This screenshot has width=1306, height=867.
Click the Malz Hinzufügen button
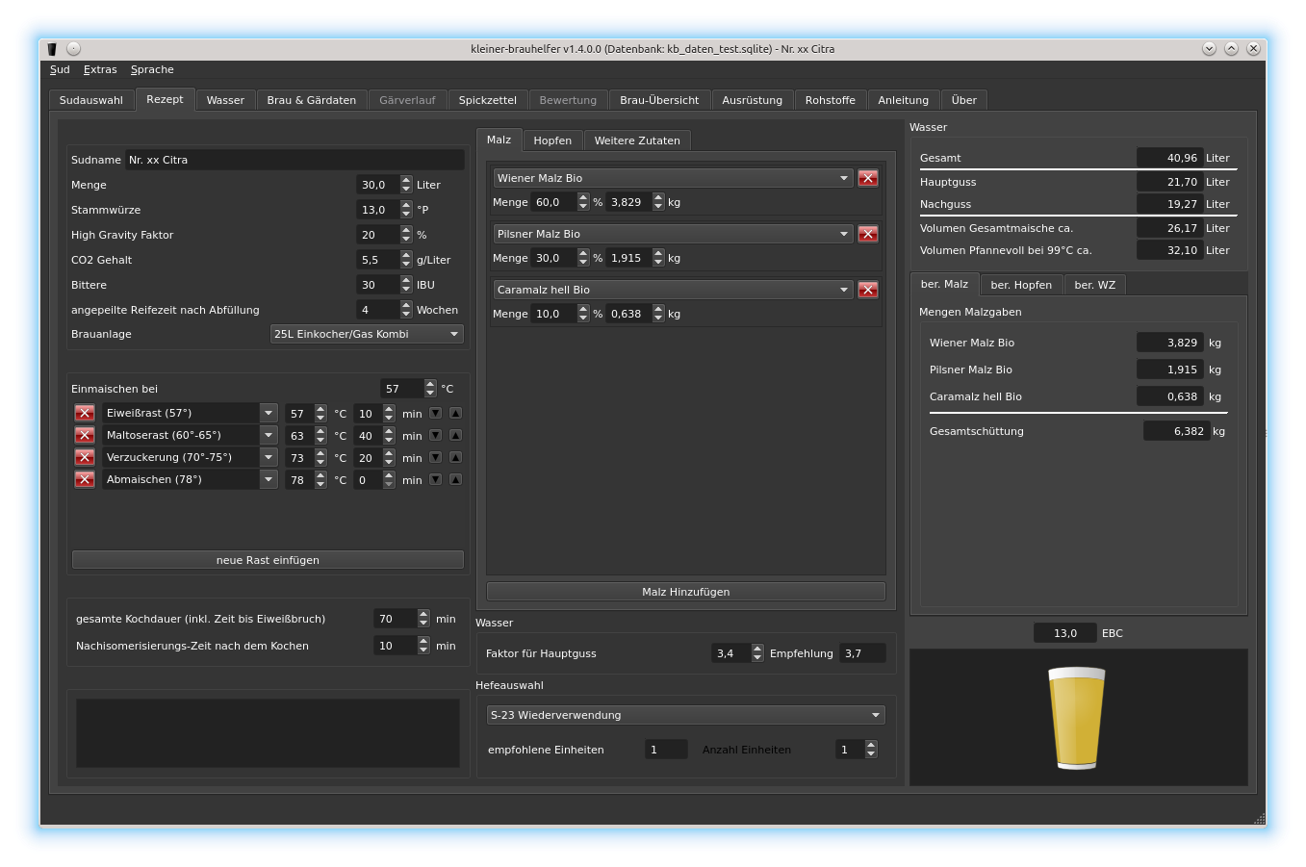click(685, 592)
